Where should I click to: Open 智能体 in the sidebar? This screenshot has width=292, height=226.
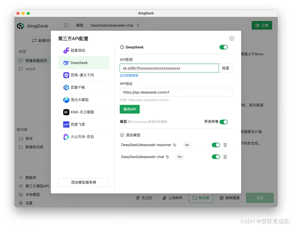pyautogui.click(x=28, y=178)
